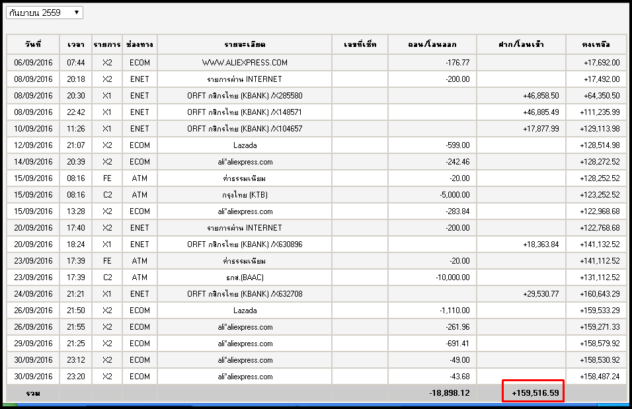
Task: Select the balance +129,113.98
Action: [x=600, y=129]
